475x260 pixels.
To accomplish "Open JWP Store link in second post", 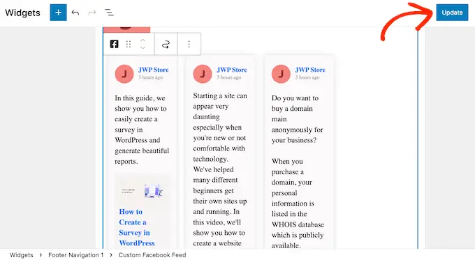I will pyautogui.click(x=232, y=70).
